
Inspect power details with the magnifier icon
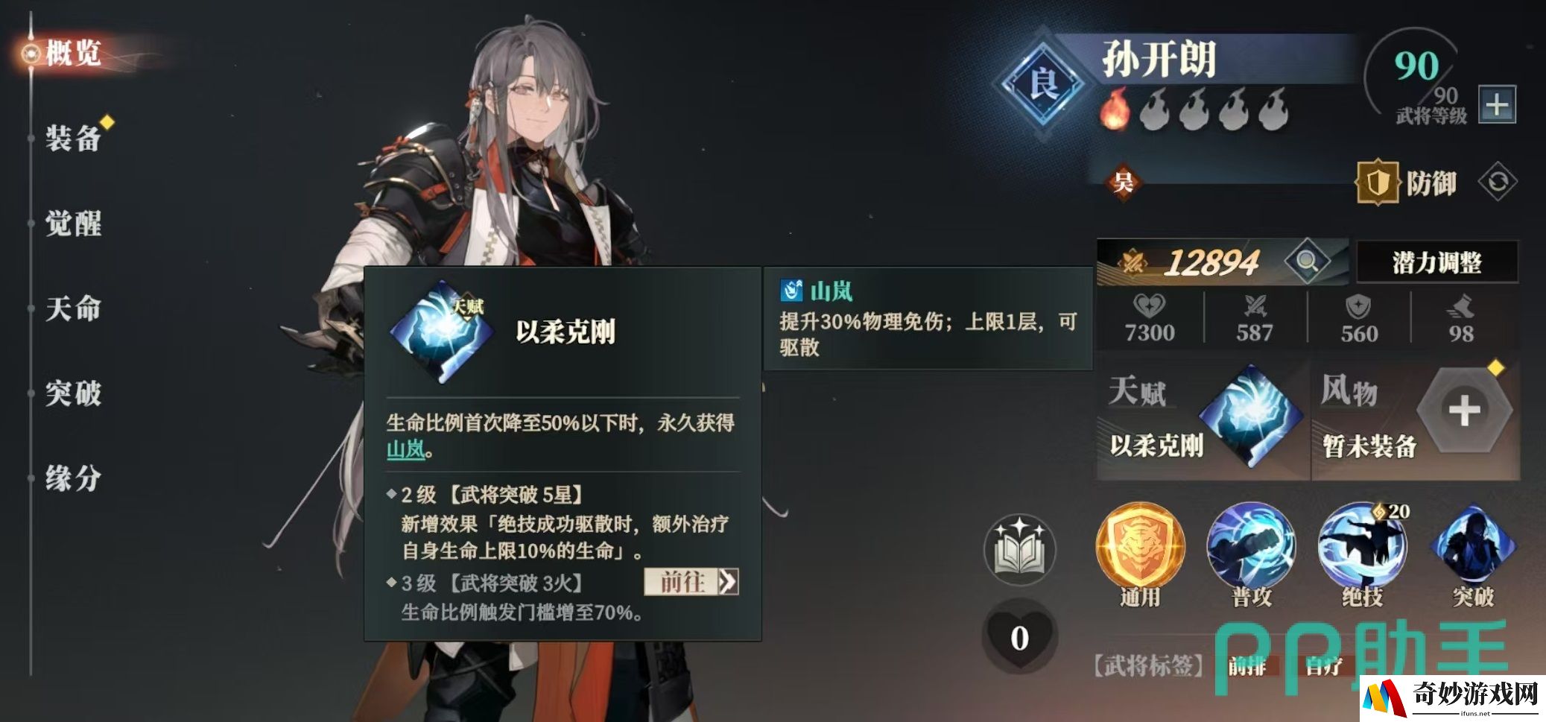[1307, 262]
